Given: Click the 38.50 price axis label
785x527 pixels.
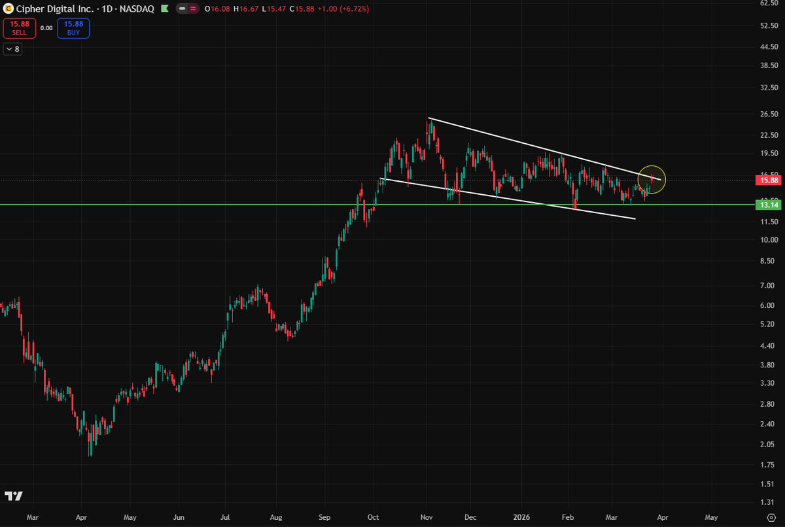Looking at the screenshot, I should 769,65.
